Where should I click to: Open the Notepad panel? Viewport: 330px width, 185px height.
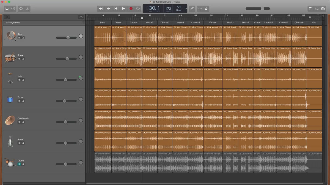click(x=310, y=8)
